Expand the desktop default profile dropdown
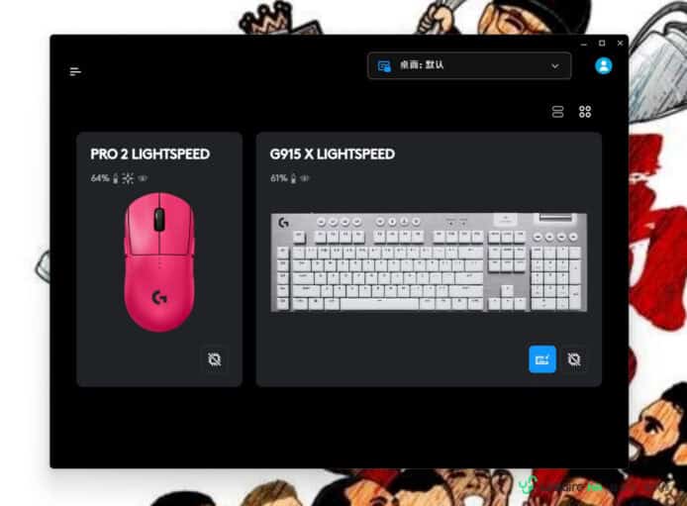 (x=469, y=65)
